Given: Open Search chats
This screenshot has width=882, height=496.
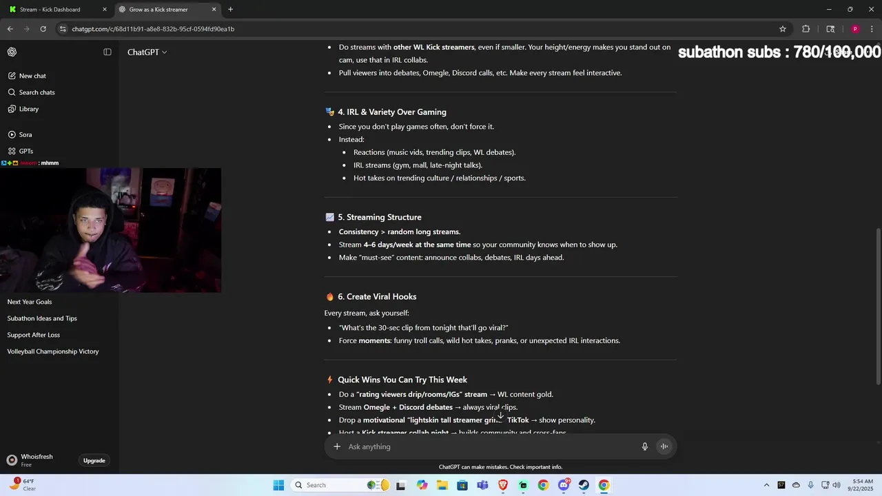Looking at the screenshot, I should pos(32,92).
